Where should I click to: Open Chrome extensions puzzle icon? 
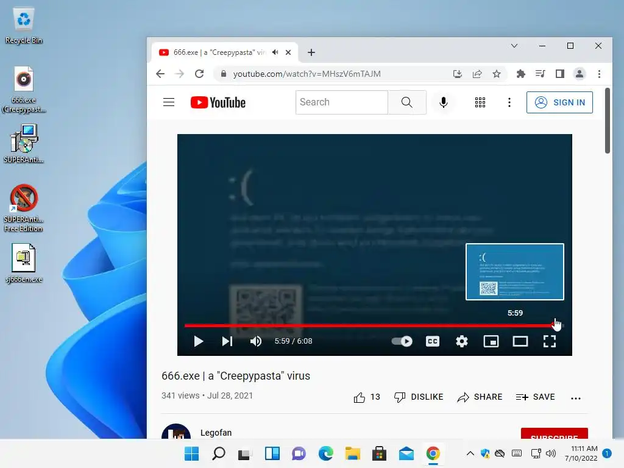(520, 74)
